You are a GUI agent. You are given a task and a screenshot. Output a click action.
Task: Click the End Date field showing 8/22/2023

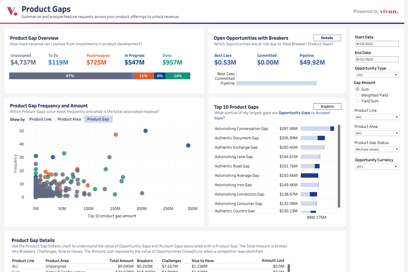click(x=377, y=59)
